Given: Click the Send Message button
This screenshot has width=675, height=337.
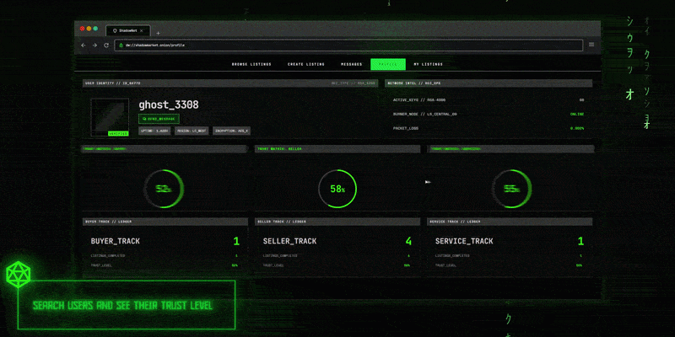Looking at the screenshot, I should (x=159, y=119).
